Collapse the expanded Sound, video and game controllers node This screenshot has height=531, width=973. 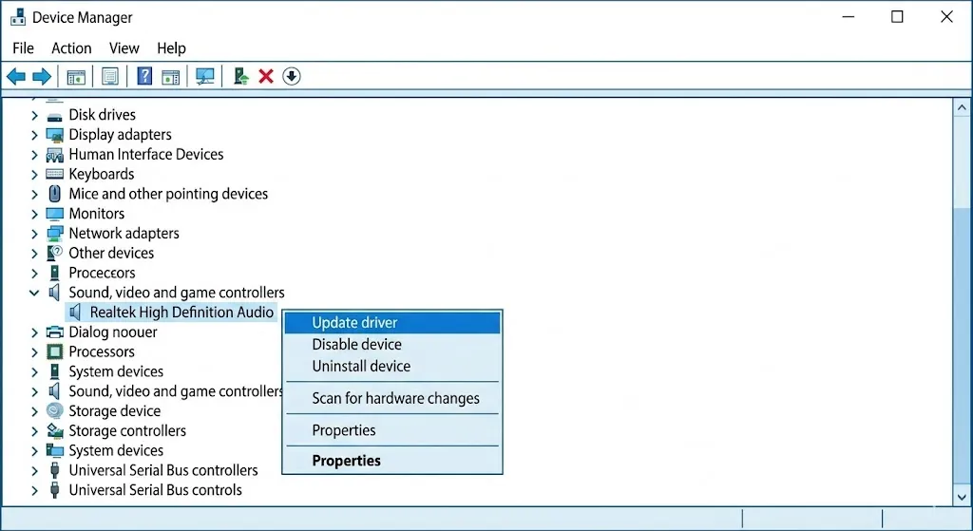(34, 293)
